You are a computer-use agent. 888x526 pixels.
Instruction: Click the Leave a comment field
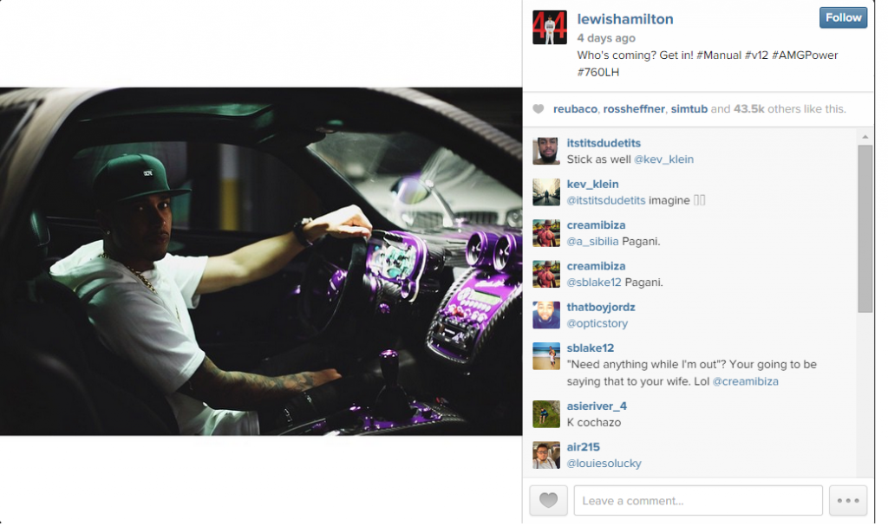(x=698, y=501)
